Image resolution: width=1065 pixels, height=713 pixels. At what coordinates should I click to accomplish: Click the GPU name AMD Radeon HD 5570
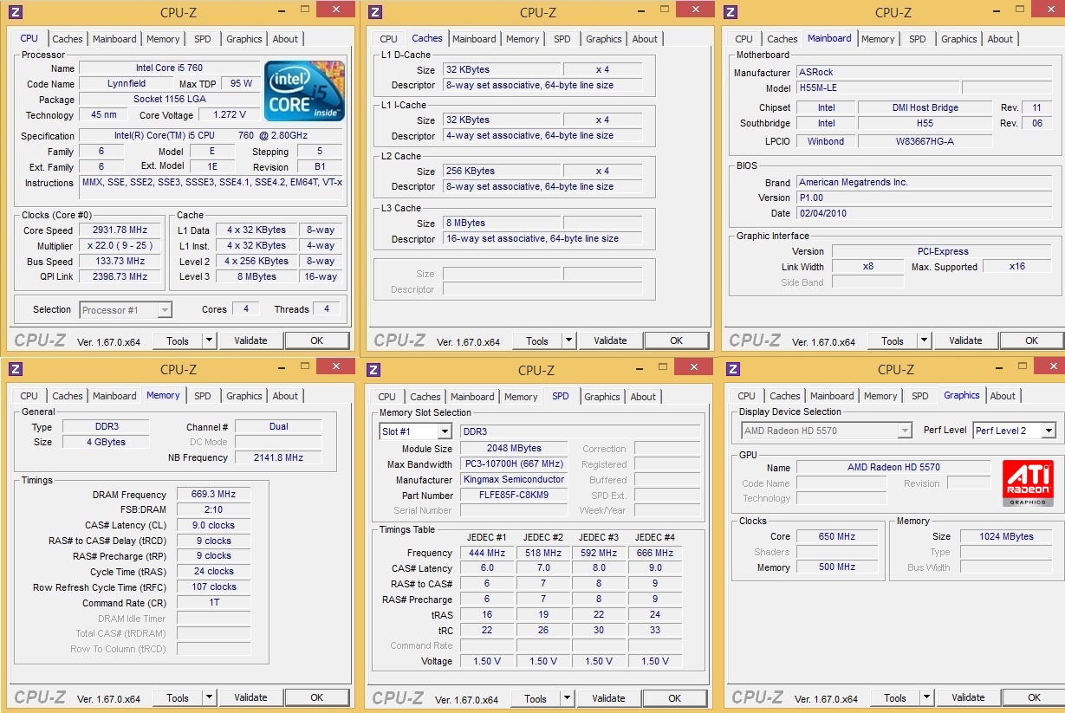[x=893, y=468]
